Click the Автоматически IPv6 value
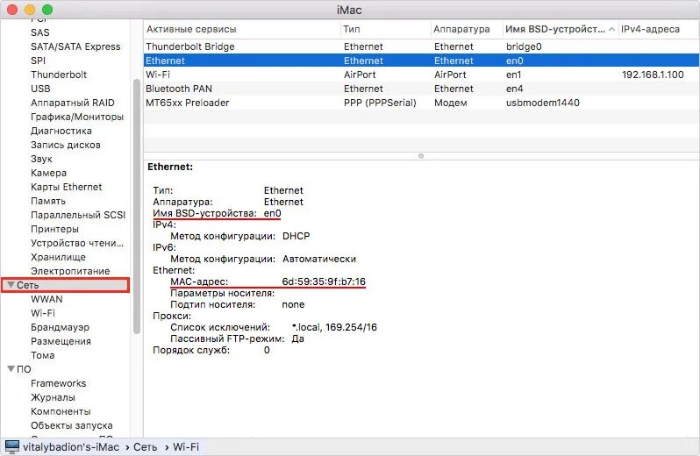The height and width of the screenshot is (456, 700). tap(319, 259)
